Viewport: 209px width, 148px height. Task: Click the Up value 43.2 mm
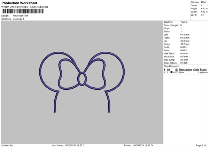pyautogui.click(x=185, y=41)
